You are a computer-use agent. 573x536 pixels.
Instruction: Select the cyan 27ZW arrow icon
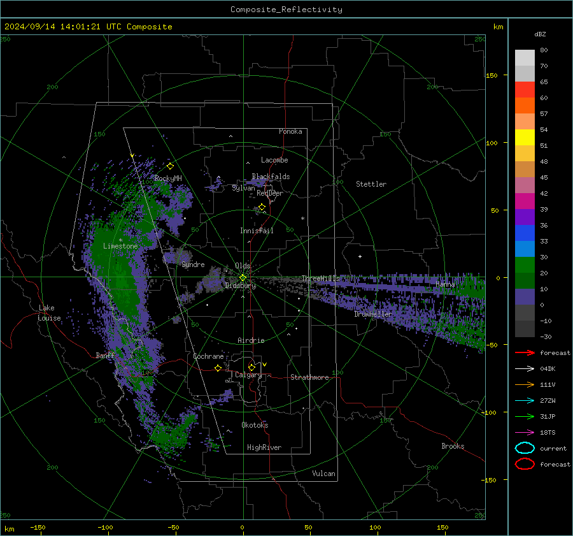[x=525, y=401]
